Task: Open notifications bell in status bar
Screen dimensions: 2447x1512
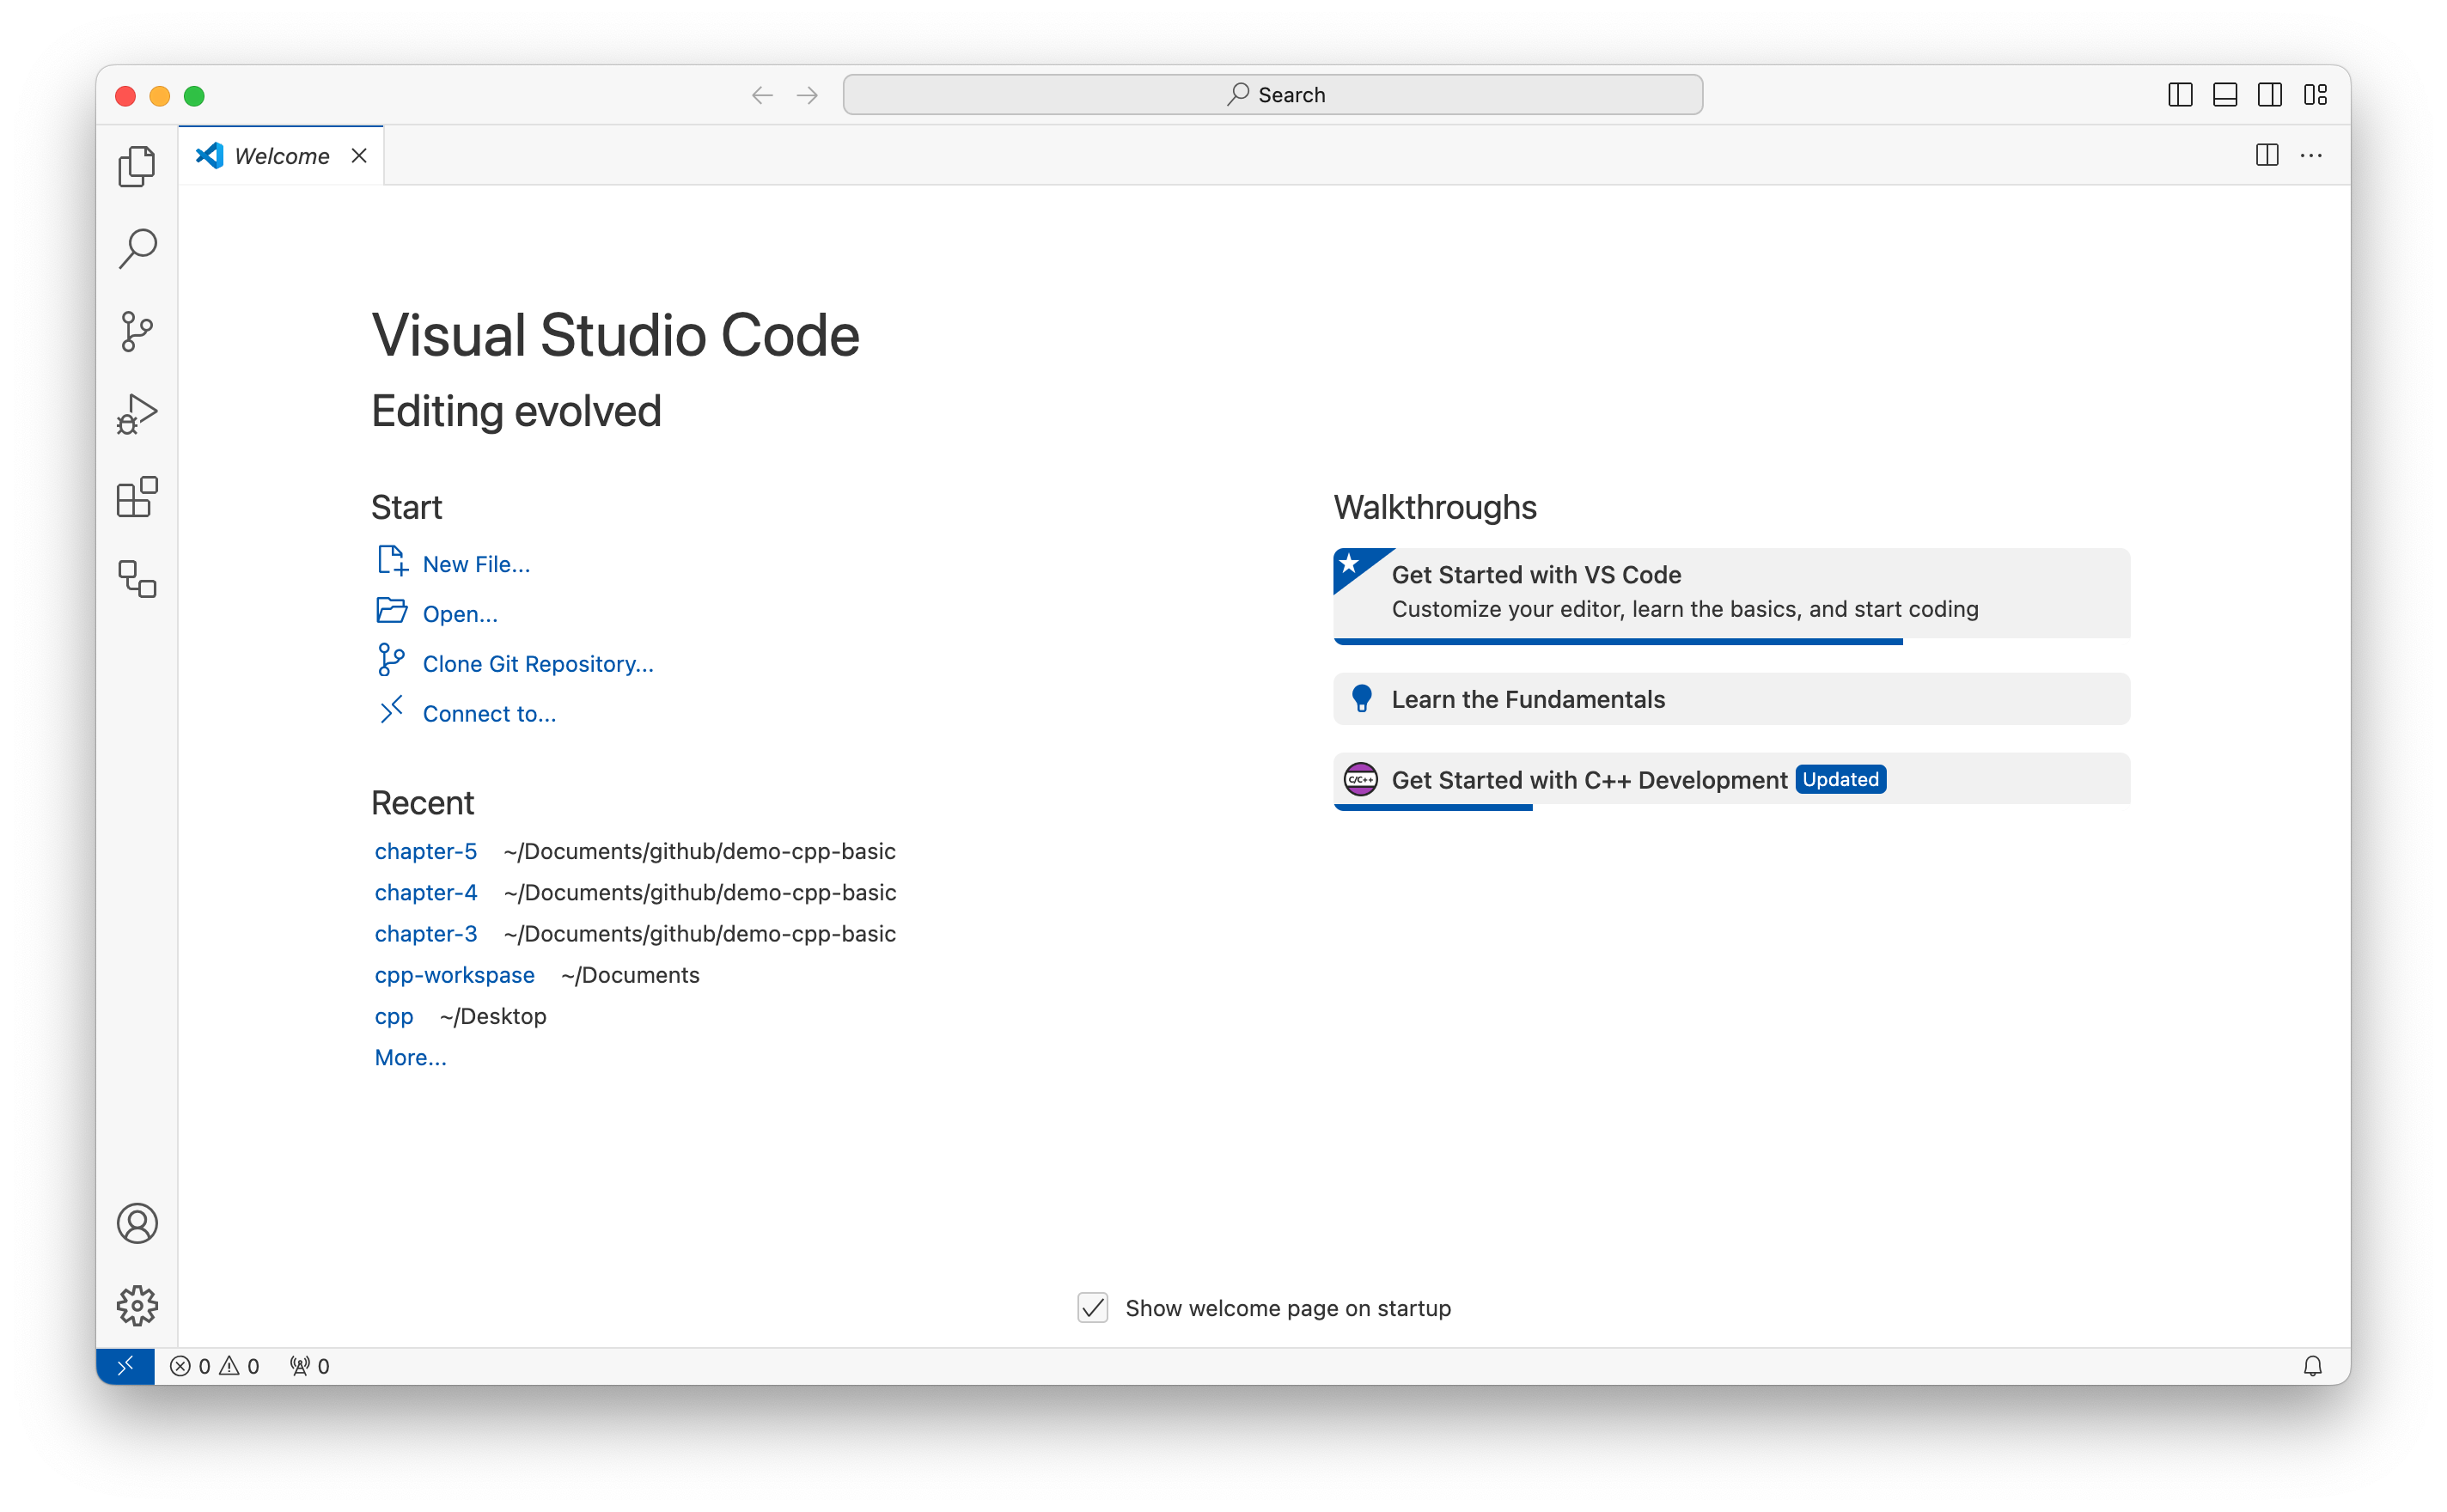Action: click(2312, 1366)
